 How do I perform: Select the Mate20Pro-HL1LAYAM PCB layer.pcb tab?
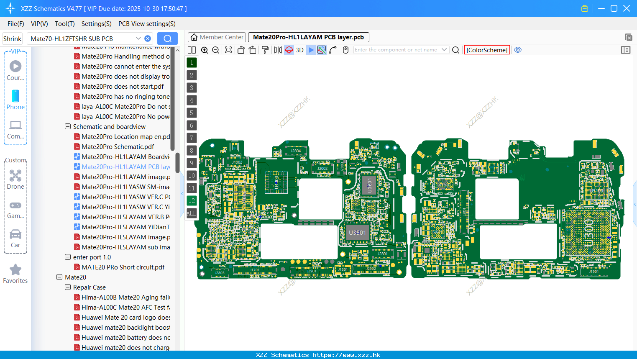[309, 37]
